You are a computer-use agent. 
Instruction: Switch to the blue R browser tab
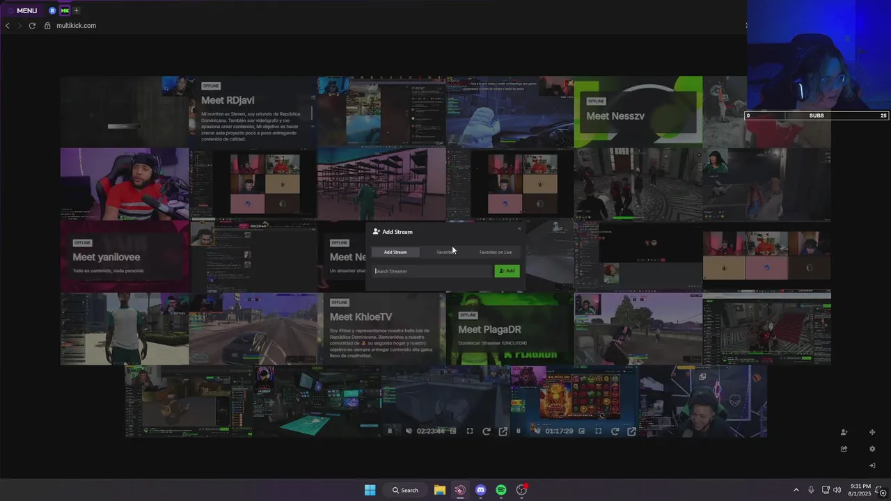point(52,10)
